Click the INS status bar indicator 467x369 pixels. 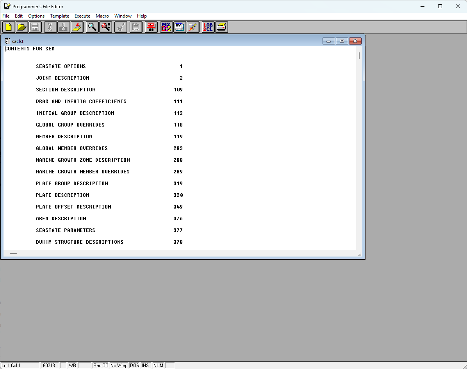click(x=145, y=365)
